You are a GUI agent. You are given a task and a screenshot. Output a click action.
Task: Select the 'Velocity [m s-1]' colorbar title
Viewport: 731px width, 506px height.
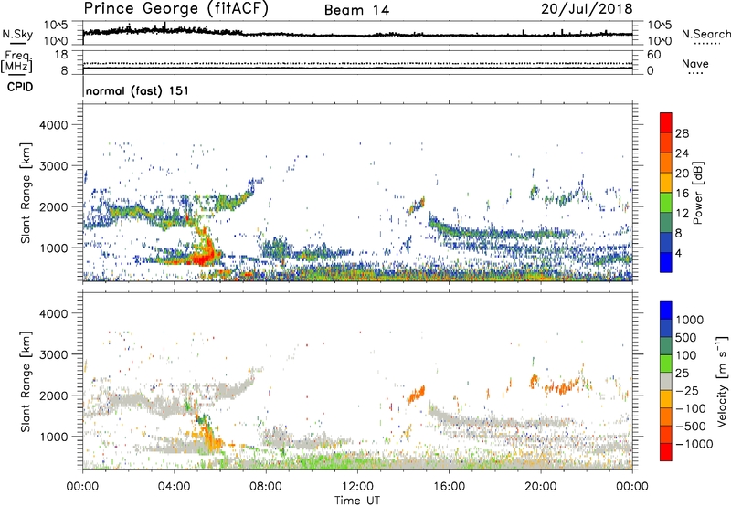[722, 381]
